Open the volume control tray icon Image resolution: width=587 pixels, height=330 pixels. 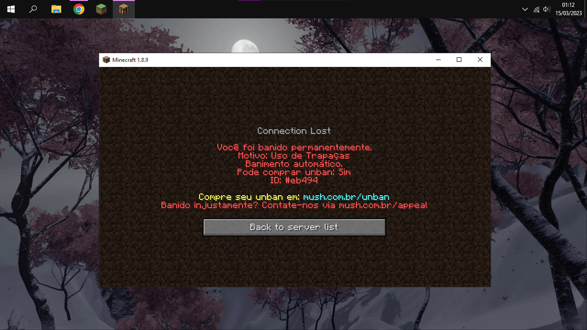(x=546, y=9)
